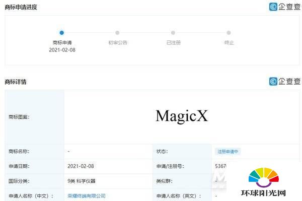Viewport: 302px width, 201px height.
Task: Click the 商标申请进度 heading
Action: [21, 8]
